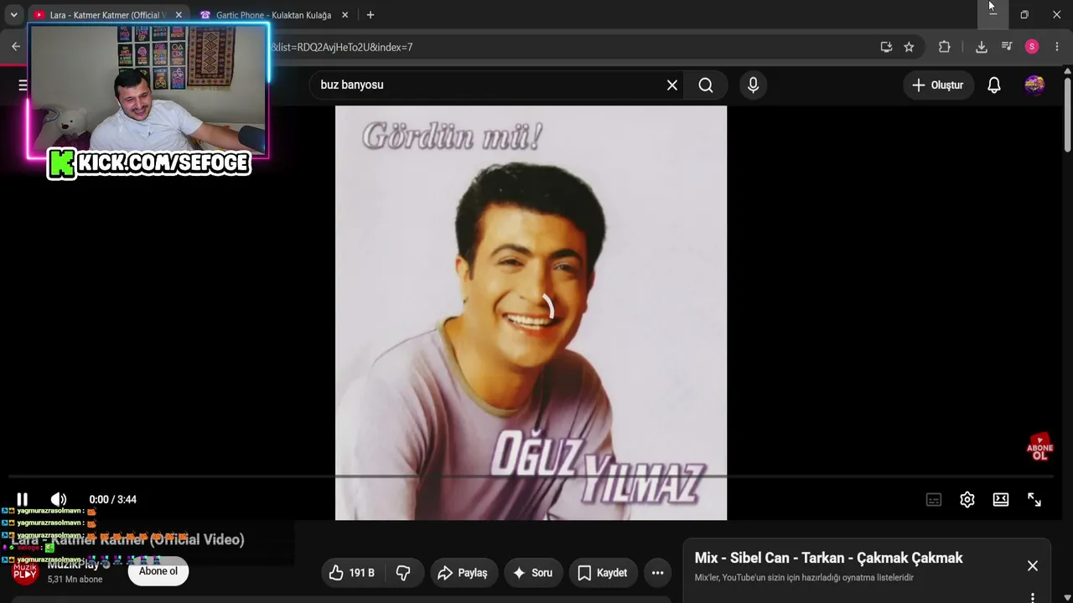Open the YouTube guide hamburger menu
The height and width of the screenshot is (603, 1073).
coord(23,85)
